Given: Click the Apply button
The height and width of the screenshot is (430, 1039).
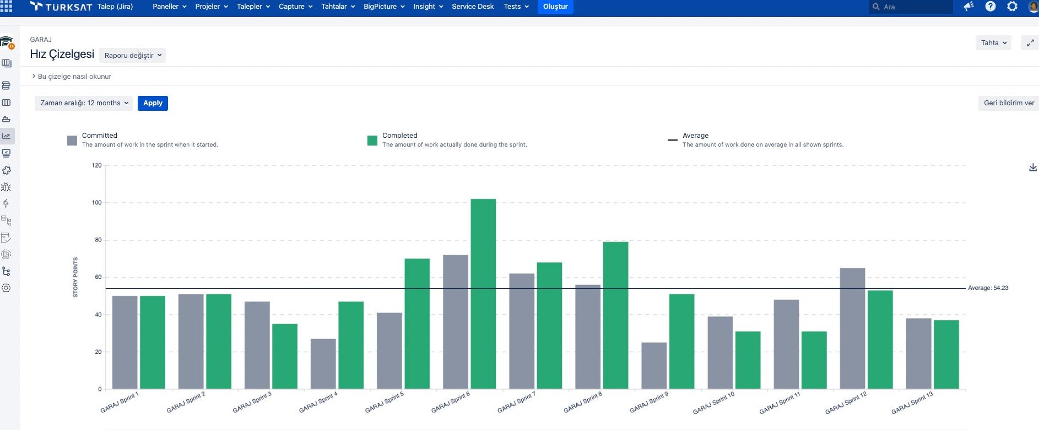Looking at the screenshot, I should point(153,103).
